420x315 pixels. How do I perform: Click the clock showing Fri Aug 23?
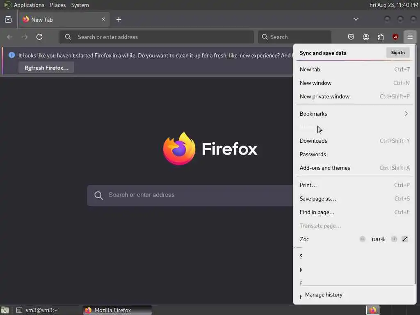[x=393, y=5]
